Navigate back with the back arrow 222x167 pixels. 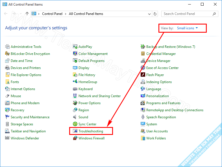click(6, 14)
